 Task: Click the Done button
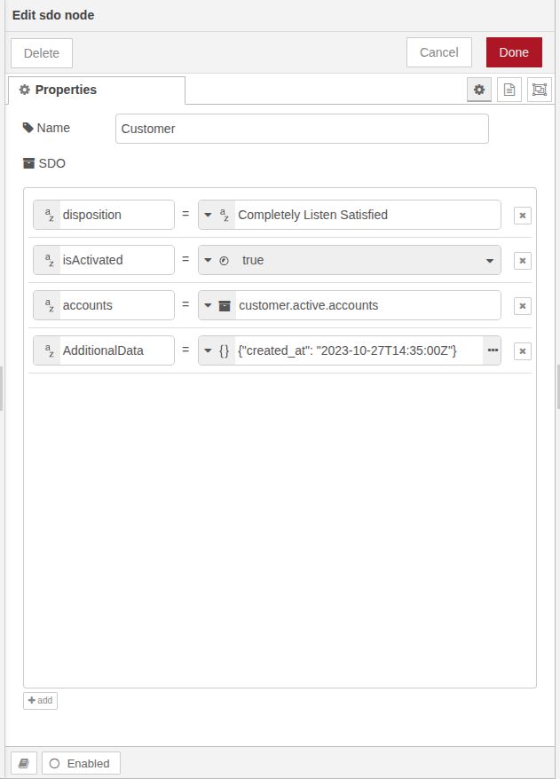[x=514, y=52]
